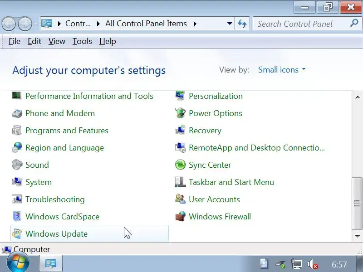Open the Power Options battery icon
The image size is (363, 272).
coord(180,113)
